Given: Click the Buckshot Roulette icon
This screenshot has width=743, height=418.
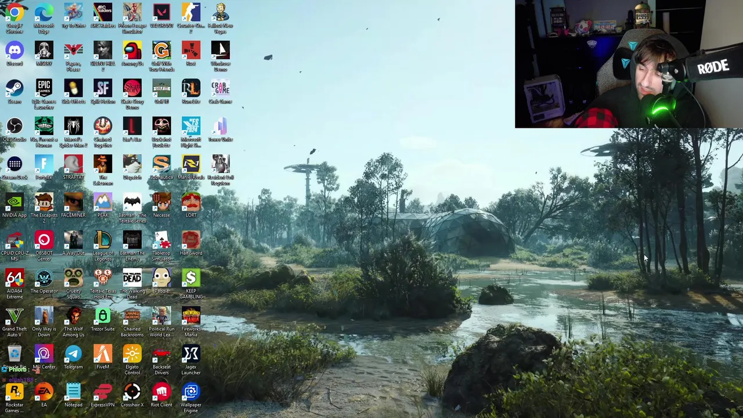Looking at the screenshot, I should pyautogui.click(x=161, y=132).
